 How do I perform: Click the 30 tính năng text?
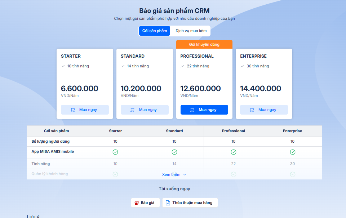(x=258, y=66)
